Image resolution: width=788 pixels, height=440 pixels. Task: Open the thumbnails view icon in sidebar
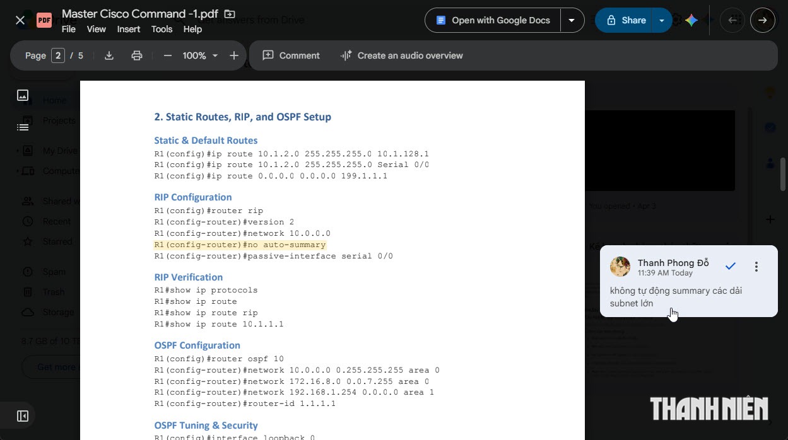23,95
